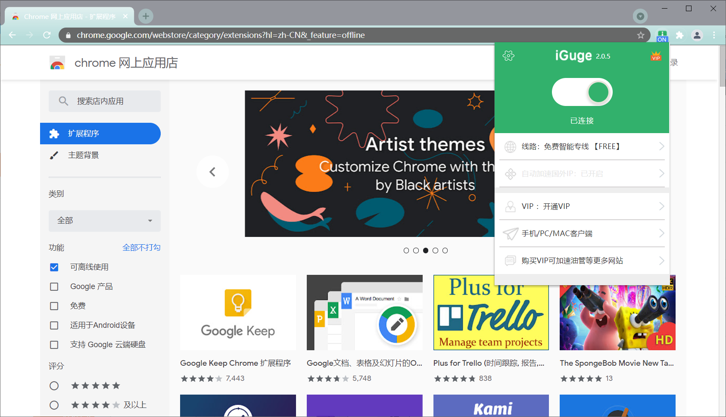This screenshot has height=417, width=726.
Task: Click the VIP crown badge in iGuge
Action: [656, 56]
